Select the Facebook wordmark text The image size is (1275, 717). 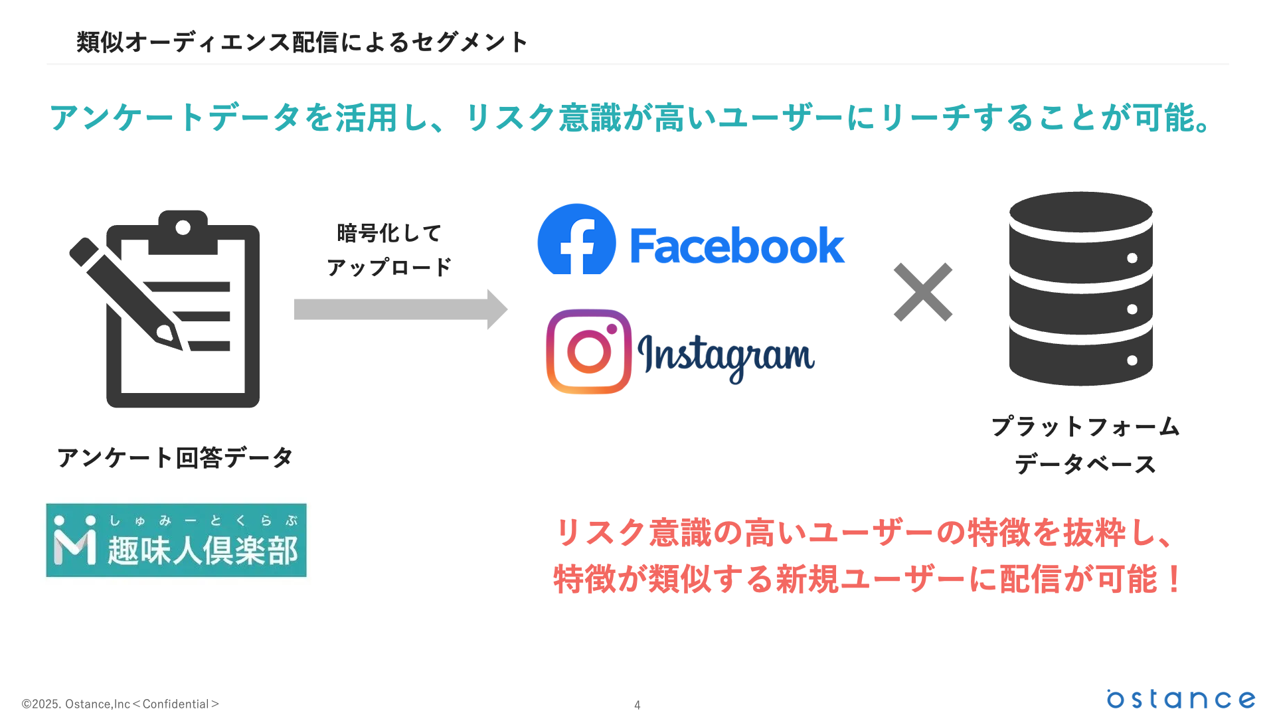(737, 246)
